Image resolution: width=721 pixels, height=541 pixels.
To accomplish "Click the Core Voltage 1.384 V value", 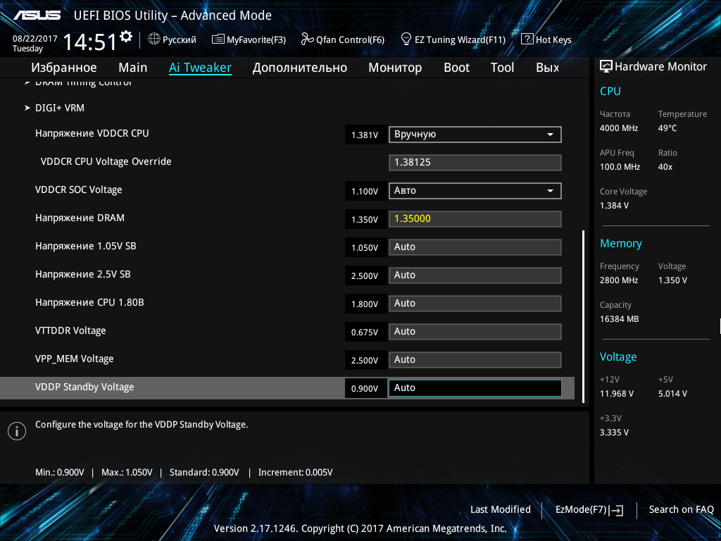I will pyautogui.click(x=614, y=206).
